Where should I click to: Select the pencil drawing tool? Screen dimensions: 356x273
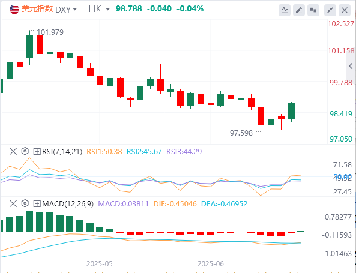pos(299,10)
